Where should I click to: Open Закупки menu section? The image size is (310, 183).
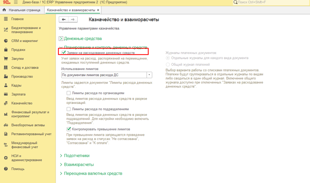17,58
